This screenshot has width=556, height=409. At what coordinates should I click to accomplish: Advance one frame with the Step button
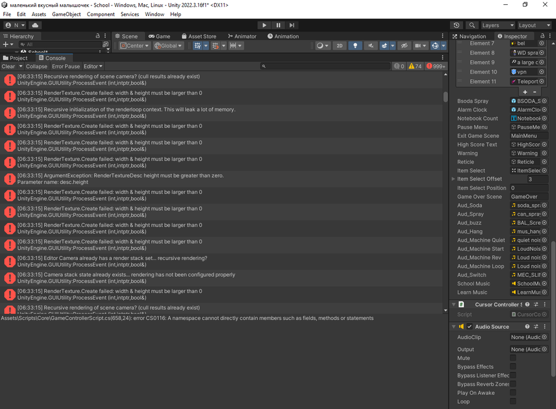tap(292, 25)
